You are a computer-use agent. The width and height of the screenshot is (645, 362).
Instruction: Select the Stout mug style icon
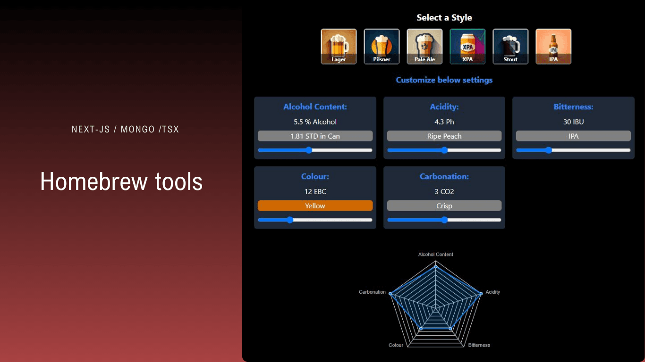(x=510, y=46)
